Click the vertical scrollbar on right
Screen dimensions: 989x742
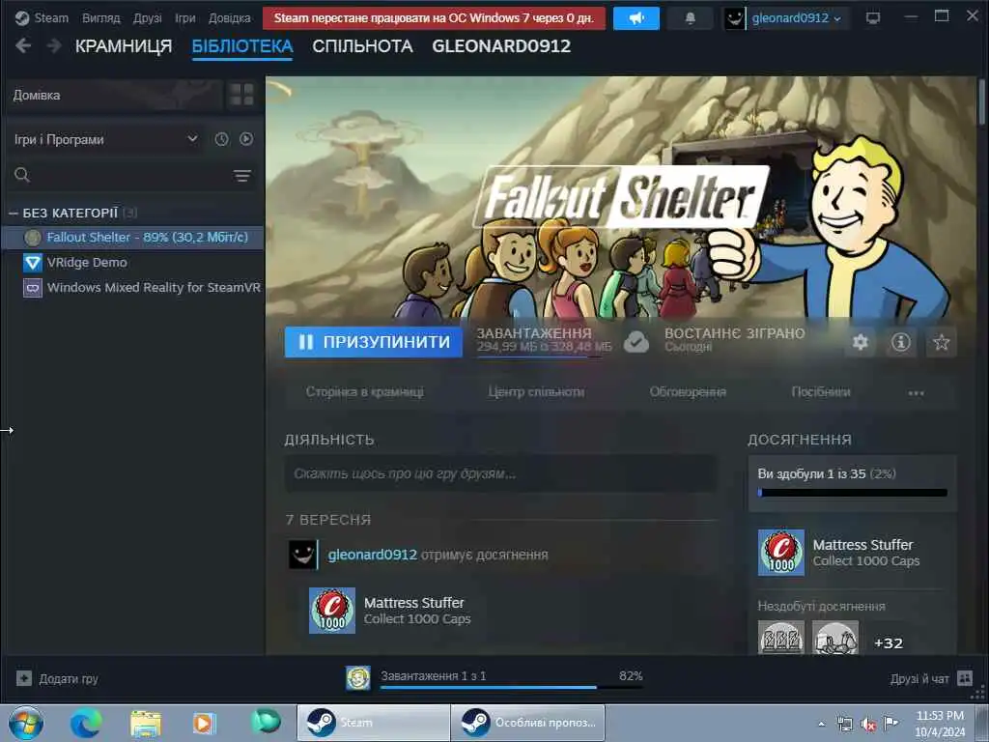[x=982, y=100]
